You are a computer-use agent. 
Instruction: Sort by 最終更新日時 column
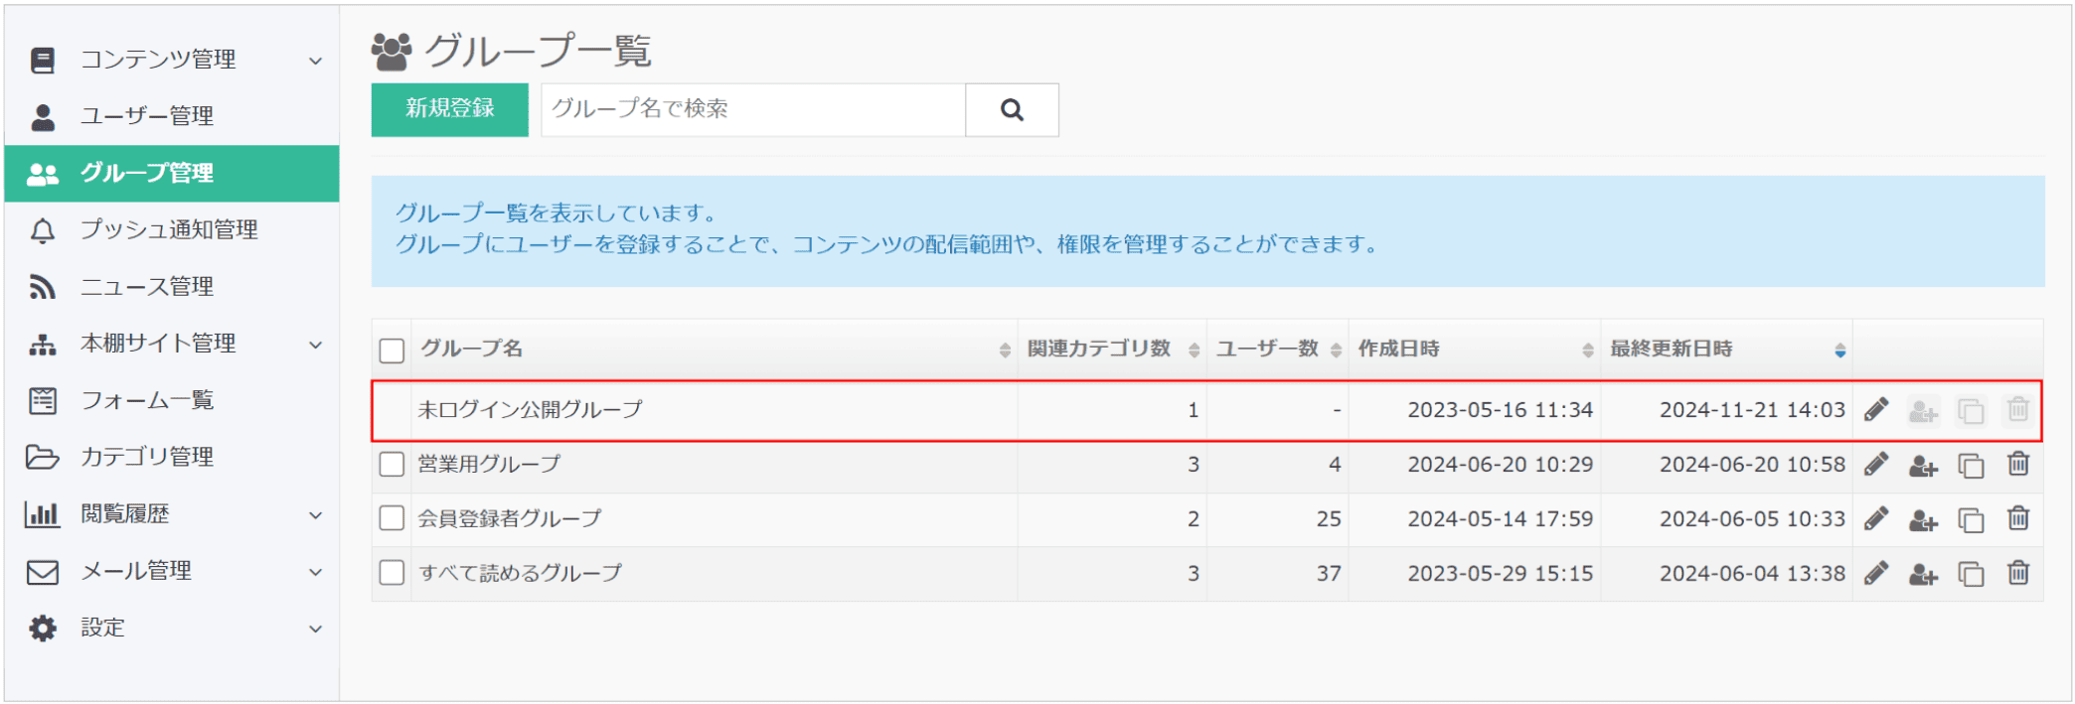(x=1839, y=350)
